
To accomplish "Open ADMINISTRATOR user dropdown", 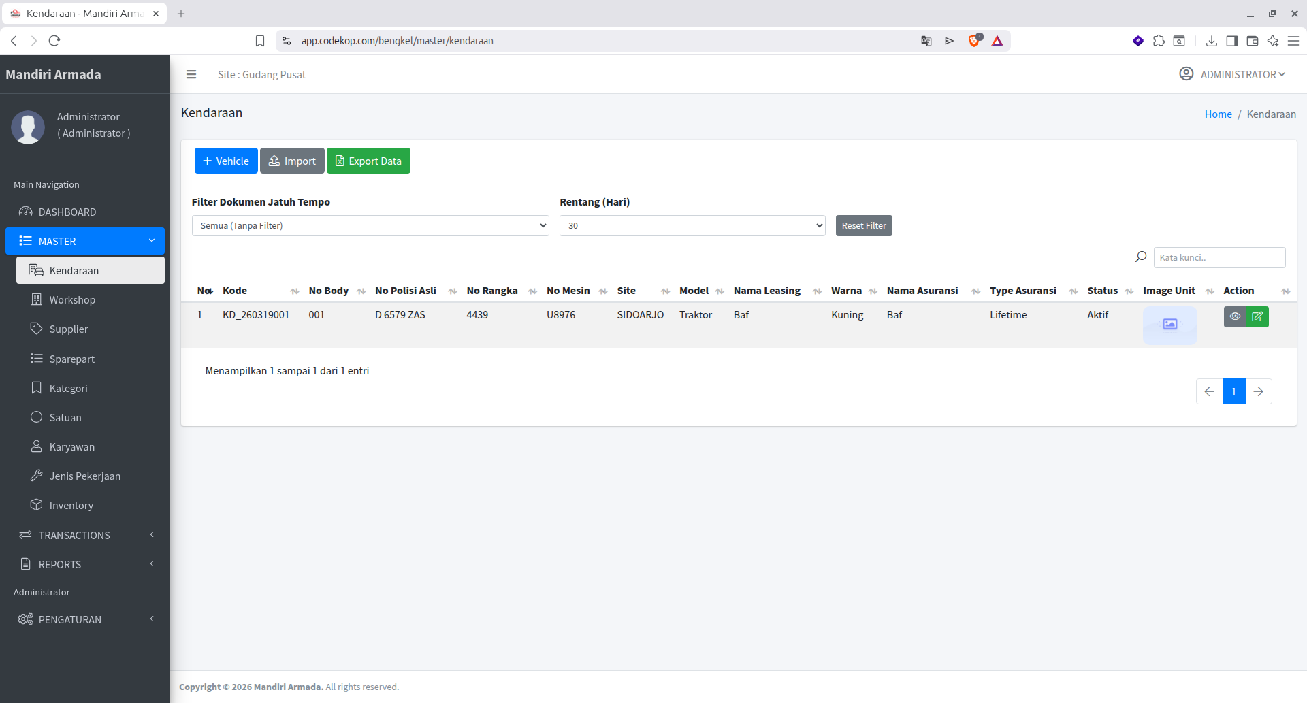I will (1232, 74).
